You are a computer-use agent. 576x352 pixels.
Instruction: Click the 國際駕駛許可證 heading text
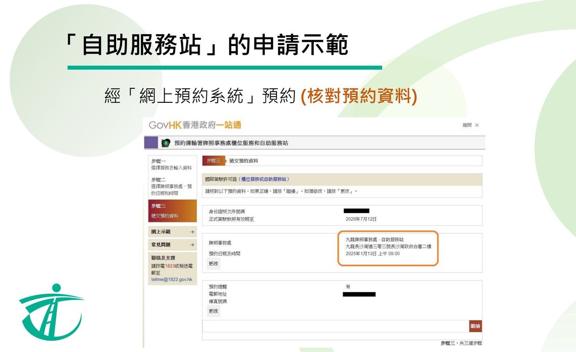pos(221,179)
